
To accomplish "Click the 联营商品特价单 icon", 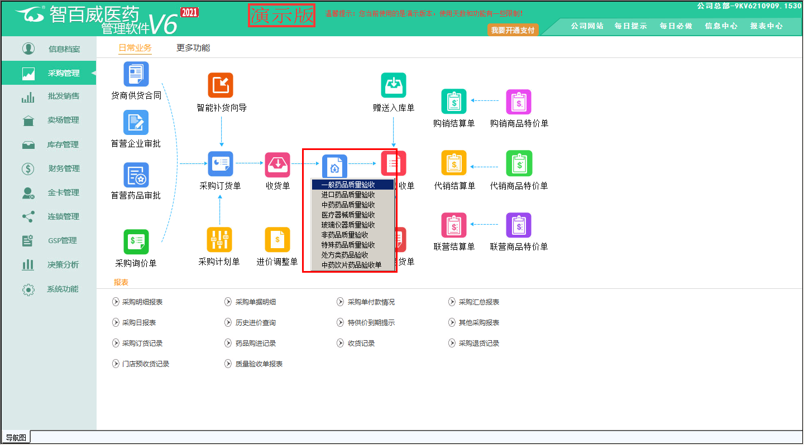I will tap(519, 225).
